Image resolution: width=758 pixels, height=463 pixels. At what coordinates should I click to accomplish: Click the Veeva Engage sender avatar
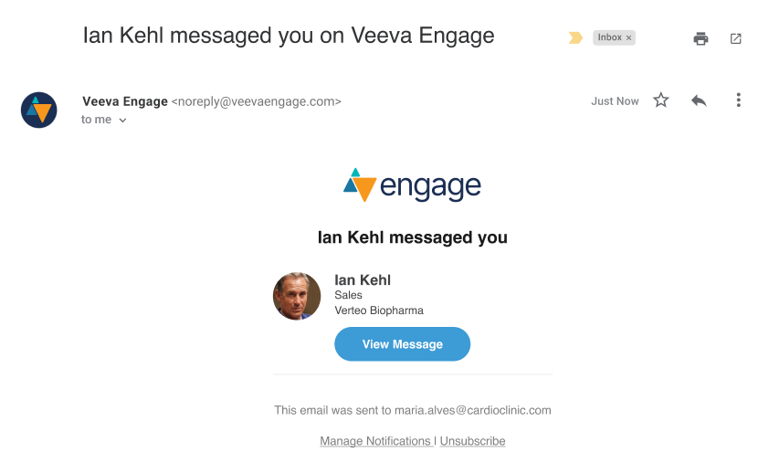coord(39,110)
